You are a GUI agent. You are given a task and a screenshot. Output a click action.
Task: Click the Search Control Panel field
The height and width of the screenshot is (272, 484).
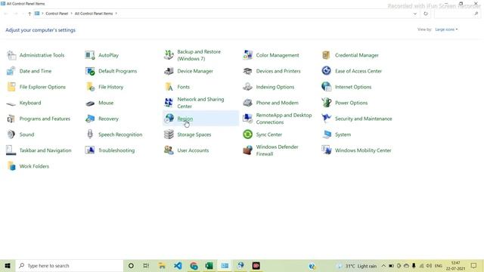457,14
